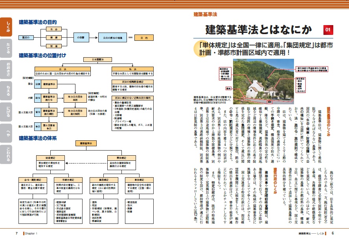Click the orange 目的 box
The width and height of the screenshot is (349, 247).
144,38
